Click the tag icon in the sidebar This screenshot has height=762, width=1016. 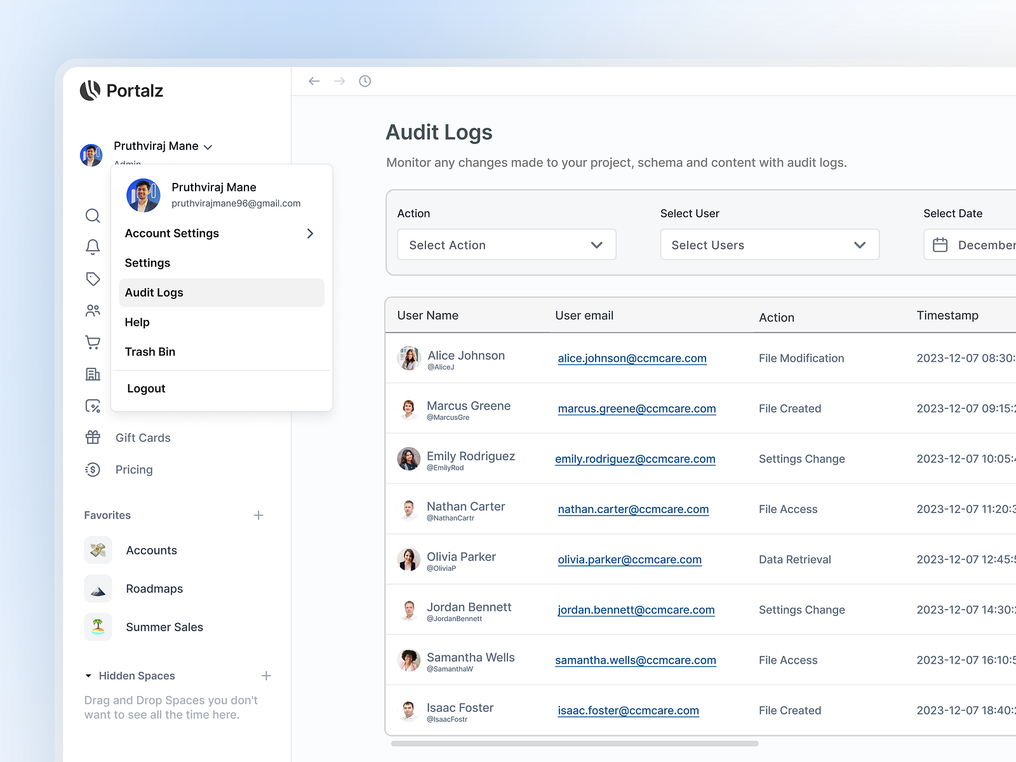tap(93, 279)
